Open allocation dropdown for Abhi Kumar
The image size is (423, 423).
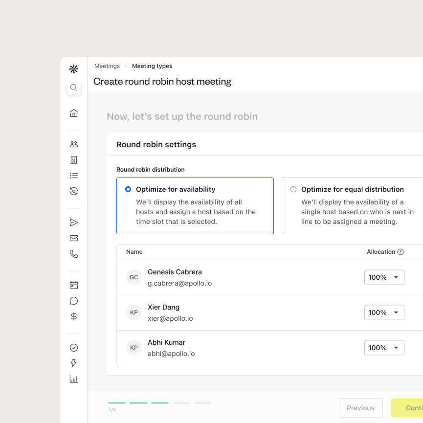384,348
